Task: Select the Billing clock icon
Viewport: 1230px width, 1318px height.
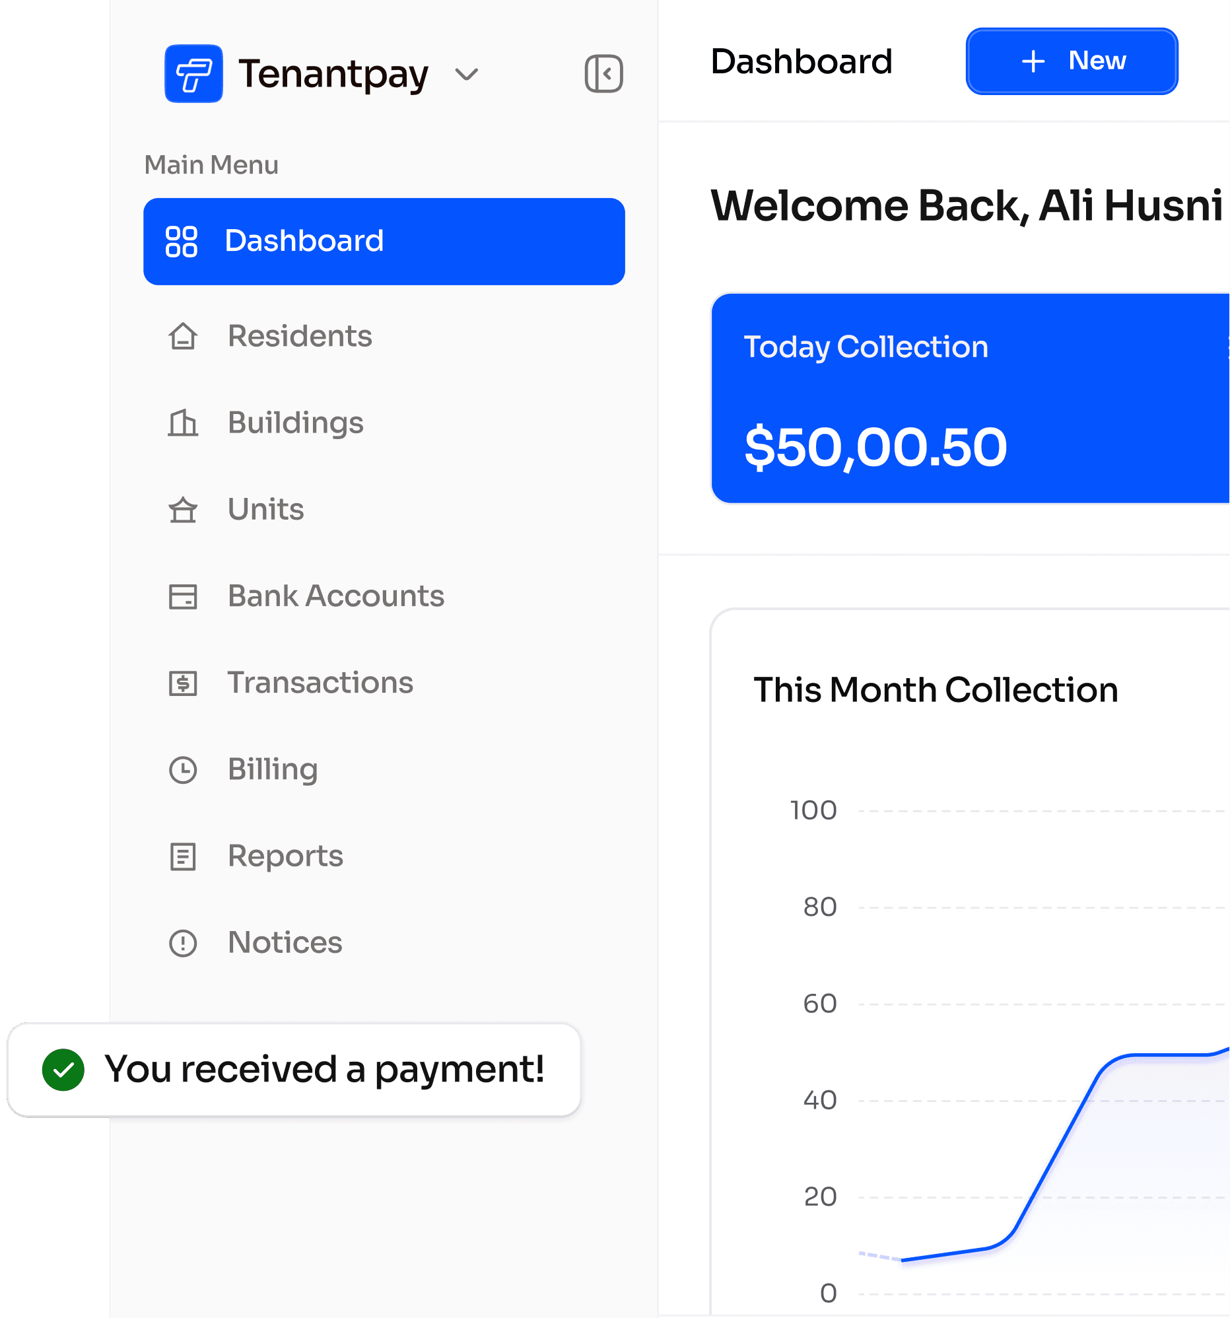Action: (183, 770)
